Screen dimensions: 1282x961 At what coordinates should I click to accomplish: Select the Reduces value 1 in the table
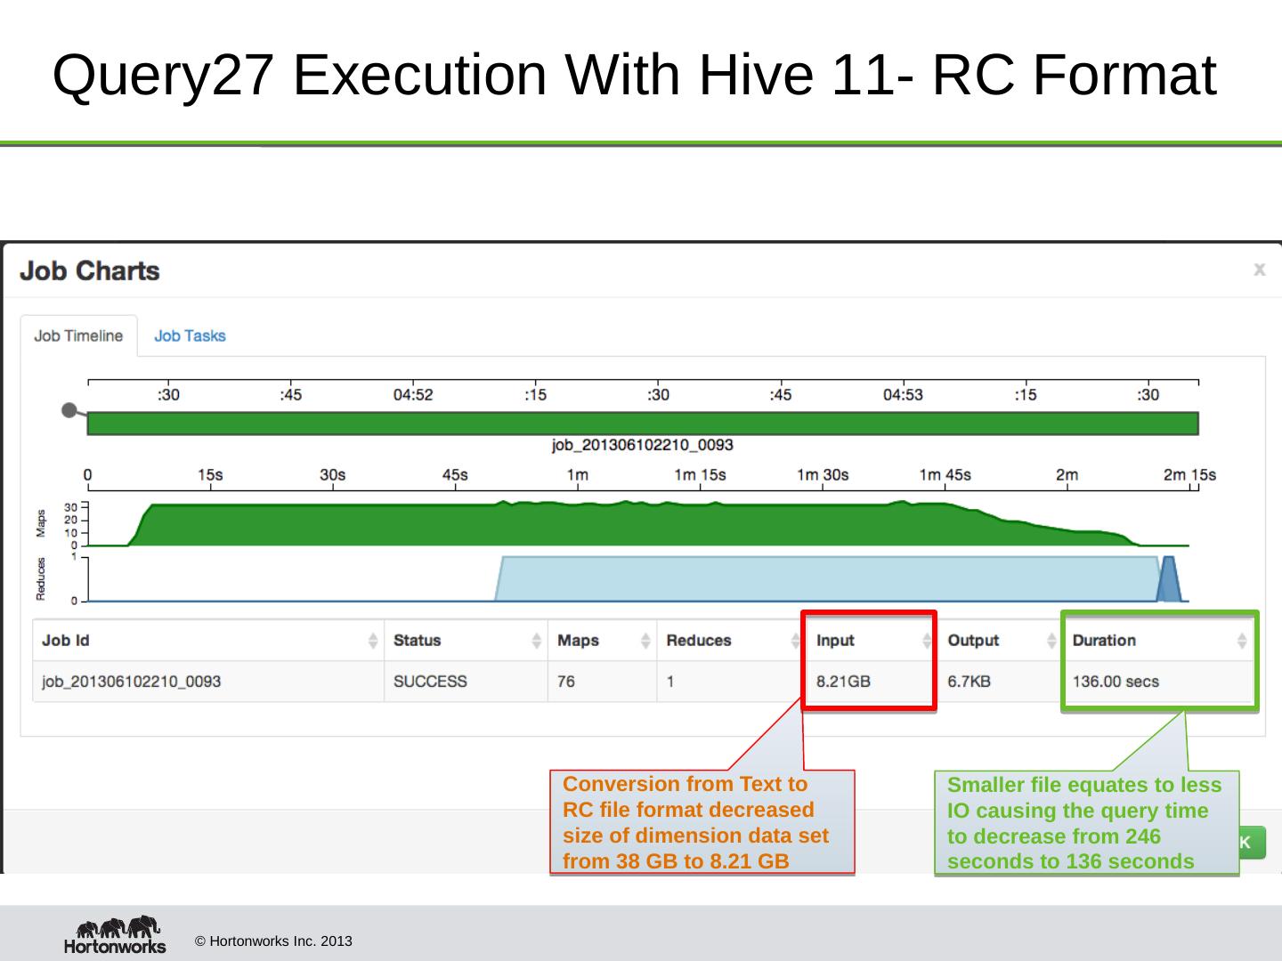coord(670,682)
